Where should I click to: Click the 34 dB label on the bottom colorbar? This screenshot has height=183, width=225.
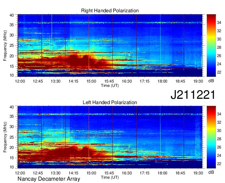[219, 114]
